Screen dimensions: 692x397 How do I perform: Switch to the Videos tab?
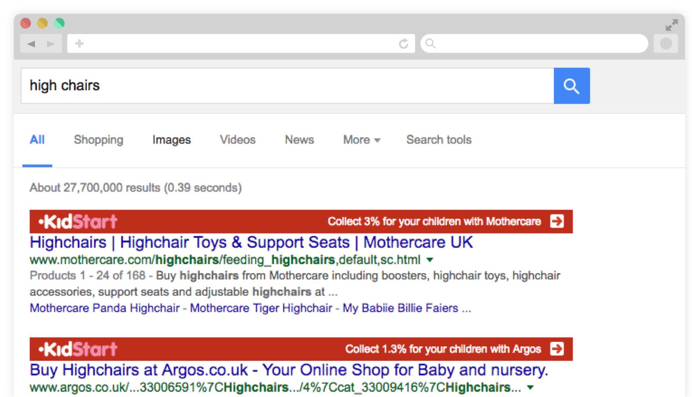[x=238, y=140]
